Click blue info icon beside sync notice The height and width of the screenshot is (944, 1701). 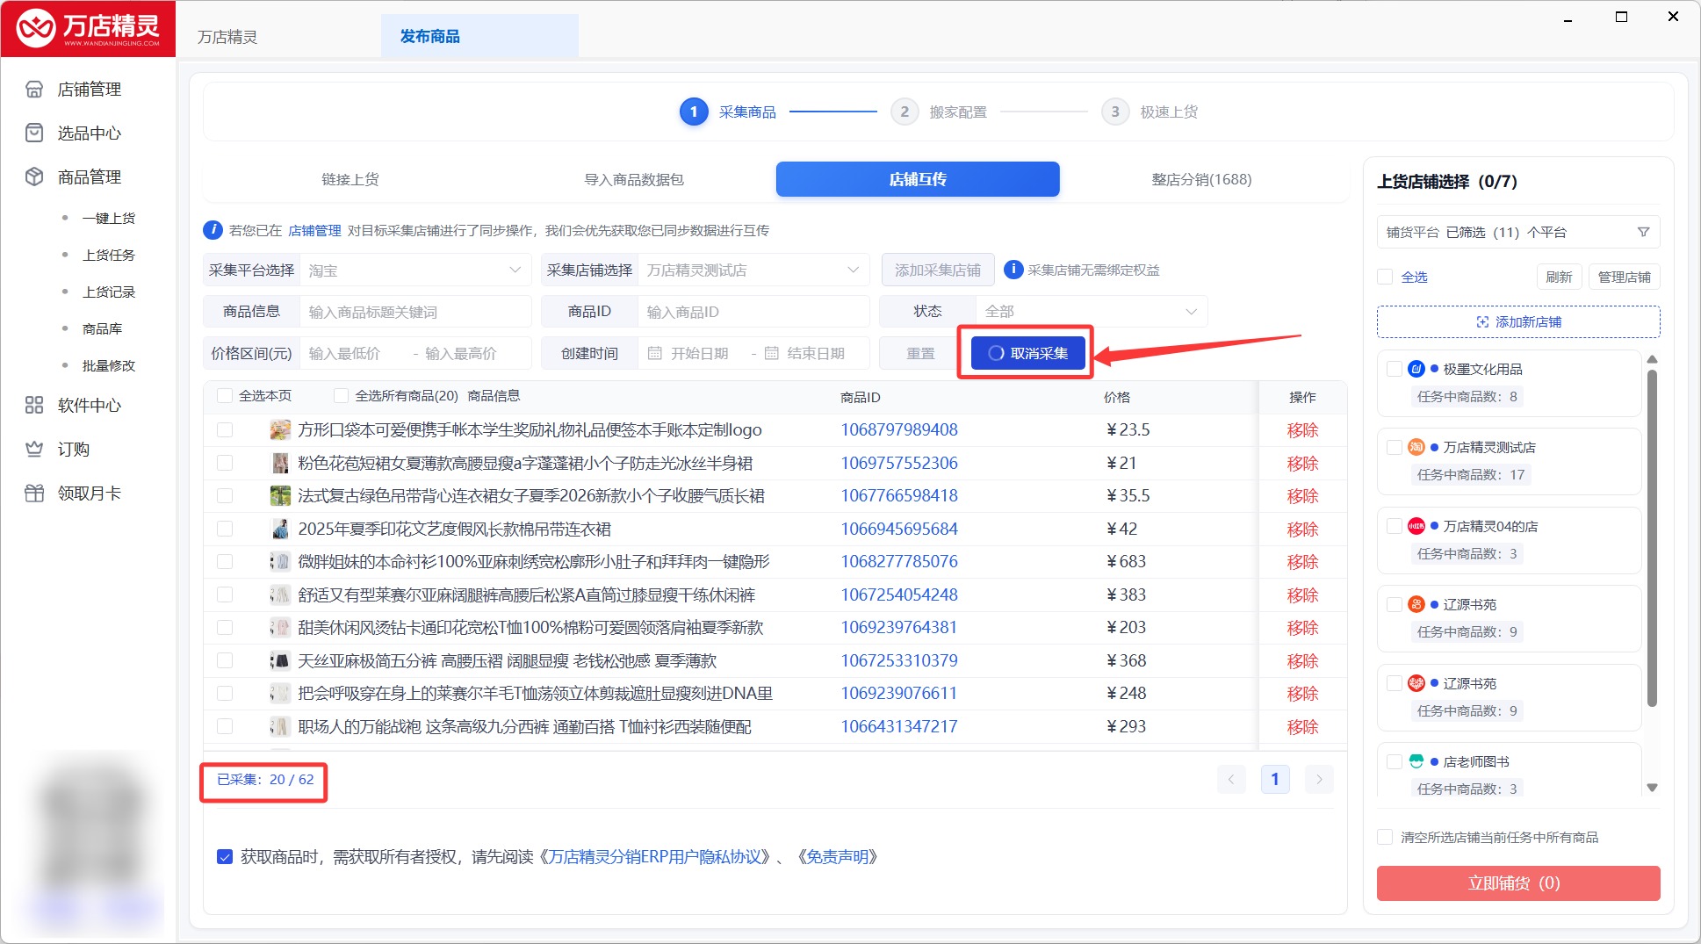pyautogui.click(x=213, y=230)
